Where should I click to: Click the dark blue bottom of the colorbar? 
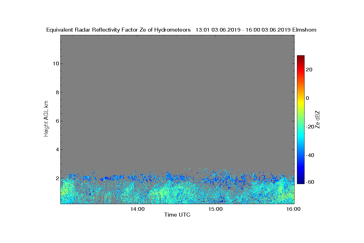pos(301,182)
